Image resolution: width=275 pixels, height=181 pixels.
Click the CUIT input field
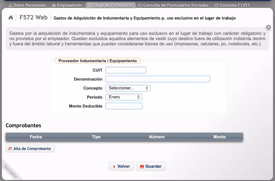(x=126, y=70)
